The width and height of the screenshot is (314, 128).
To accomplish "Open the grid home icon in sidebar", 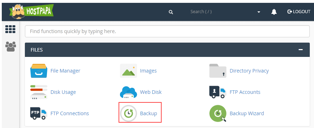I will click(10, 29).
